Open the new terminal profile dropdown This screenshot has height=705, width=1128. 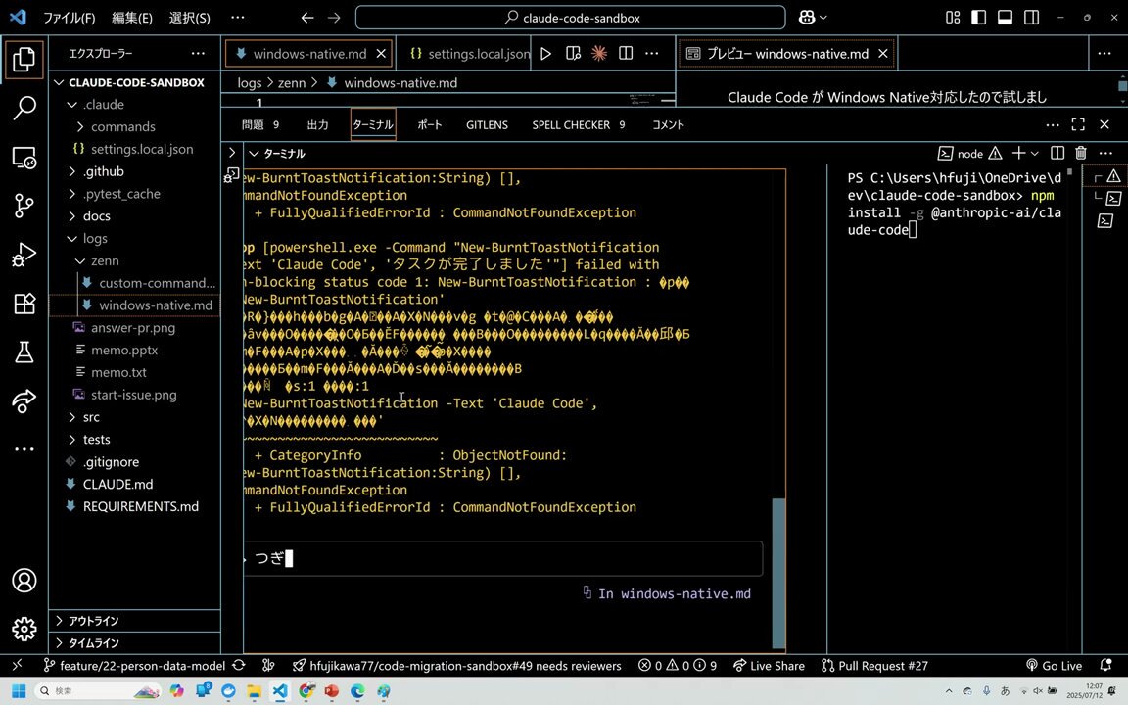coord(1034,153)
